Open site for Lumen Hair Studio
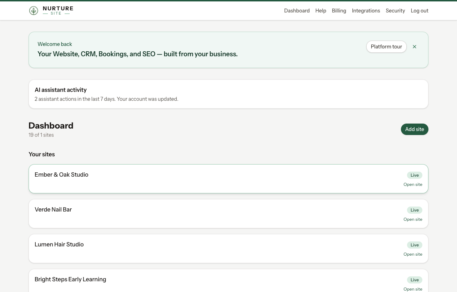This screenshot has width=457, height=292. point(413,254)
